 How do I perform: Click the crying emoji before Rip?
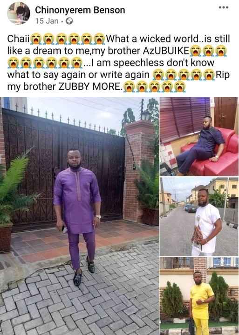pyautogui.click(x=209, y=75)
